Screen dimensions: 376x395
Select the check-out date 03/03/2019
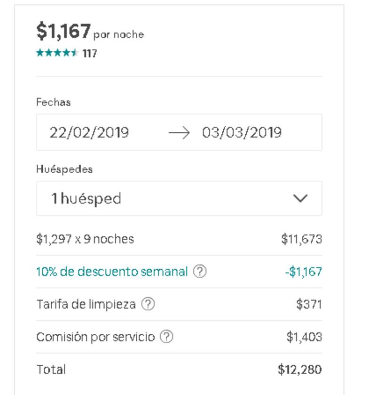(x=242, y=133)
